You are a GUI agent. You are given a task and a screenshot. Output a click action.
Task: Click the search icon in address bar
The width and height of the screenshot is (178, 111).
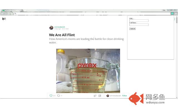15,13
